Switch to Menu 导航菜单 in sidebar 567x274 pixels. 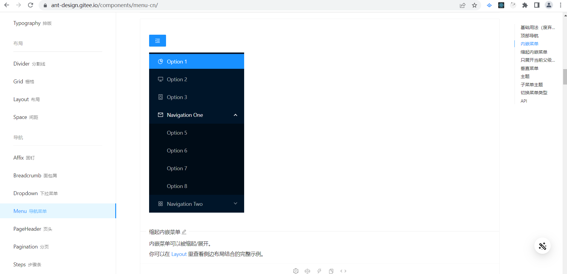(x=30, y=211)
